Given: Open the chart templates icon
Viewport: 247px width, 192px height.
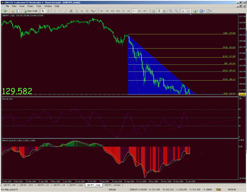Looking at the screenshot, I should (208, 11).
